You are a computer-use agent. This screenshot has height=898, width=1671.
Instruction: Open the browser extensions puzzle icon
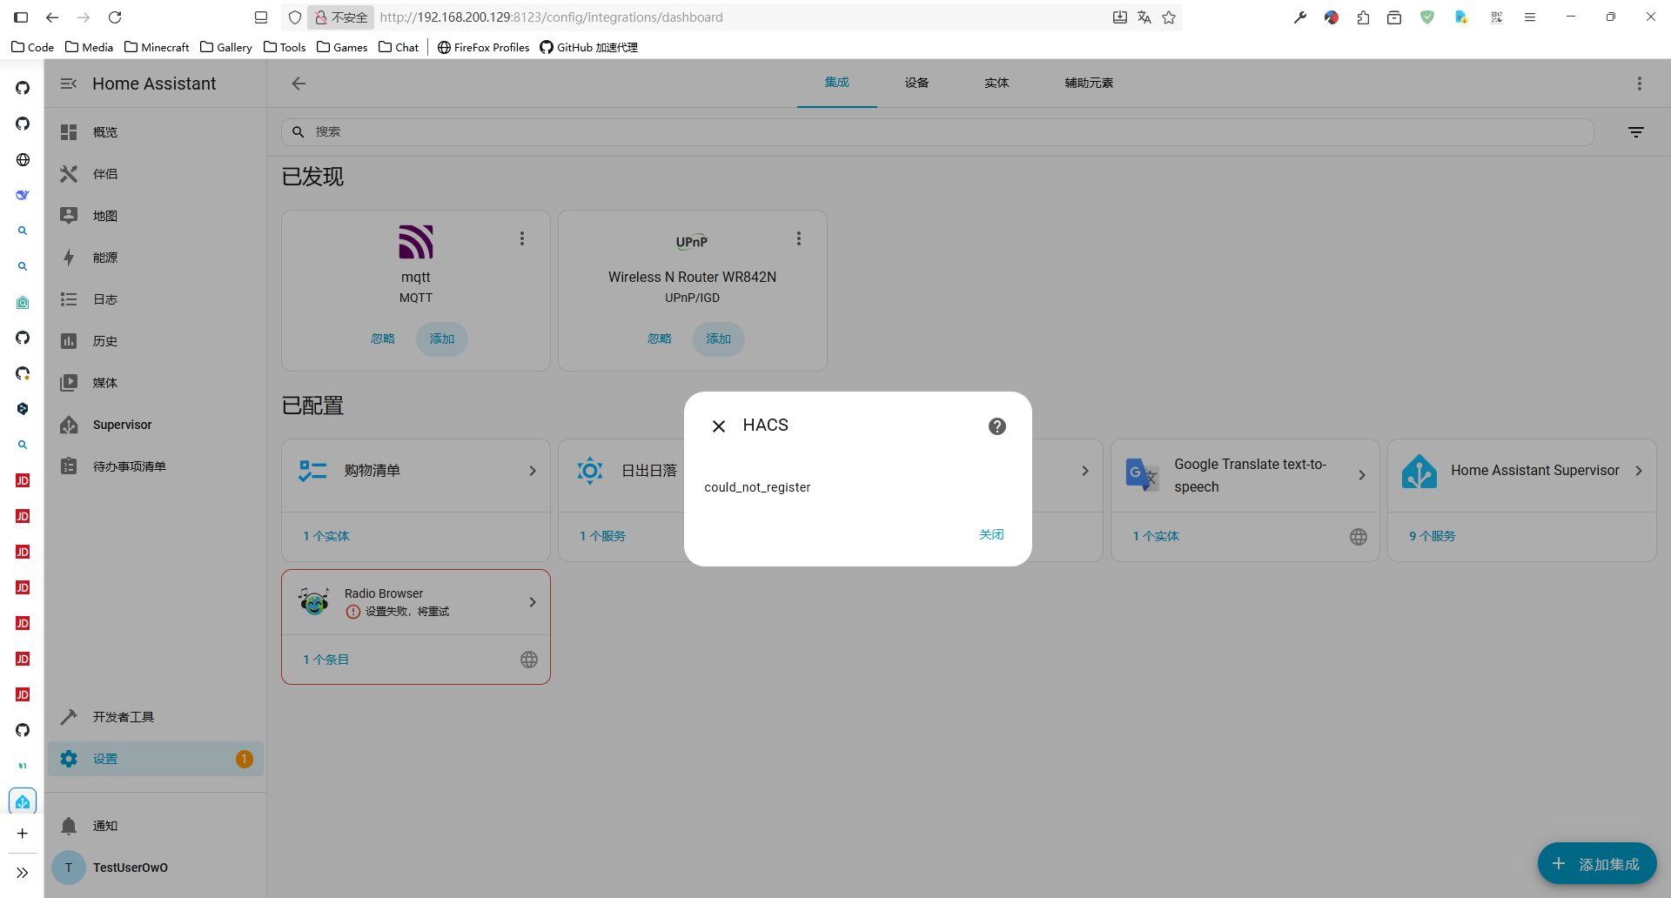1363,17
